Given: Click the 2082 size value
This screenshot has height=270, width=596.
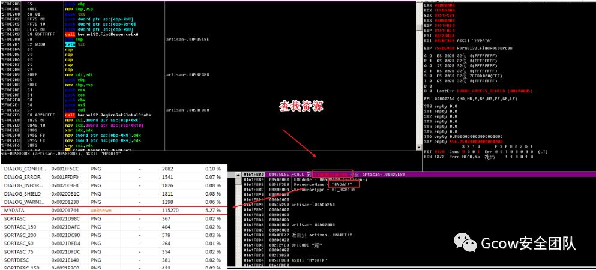Looking at the screenshot, I should [167, 169].
